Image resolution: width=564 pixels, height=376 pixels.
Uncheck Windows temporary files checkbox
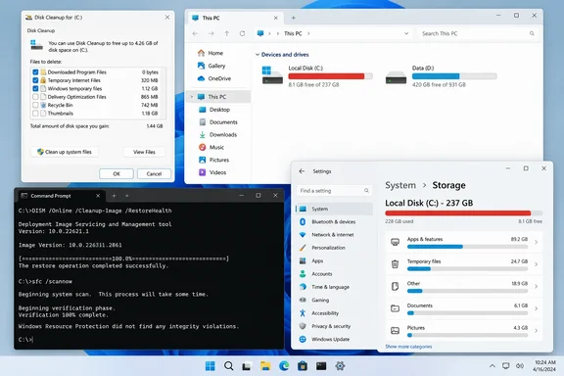point(35,88)
